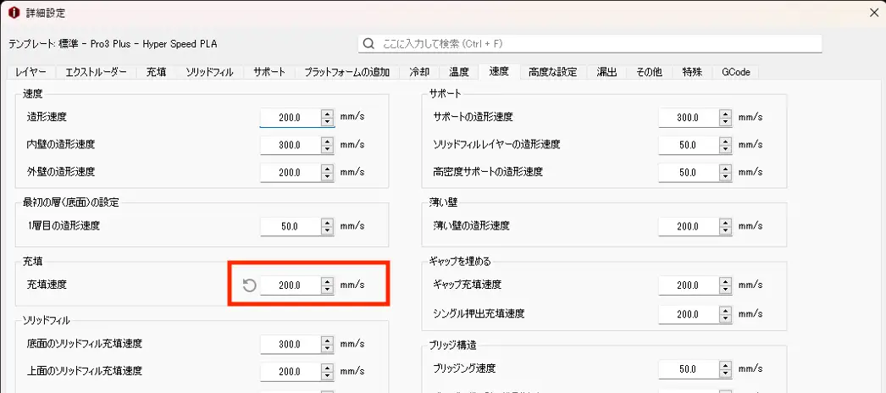Decrease 1層目の造形速度 using the down spinner
Screen dimensions: 886x393
pyautogui.click(x=328, y=230)
